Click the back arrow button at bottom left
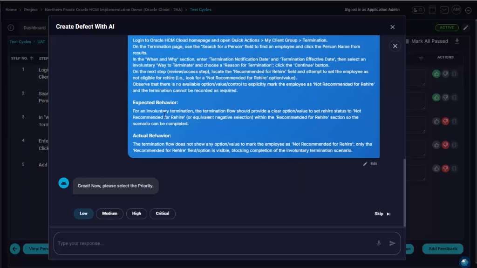477x268 pixels. point(15,249)
